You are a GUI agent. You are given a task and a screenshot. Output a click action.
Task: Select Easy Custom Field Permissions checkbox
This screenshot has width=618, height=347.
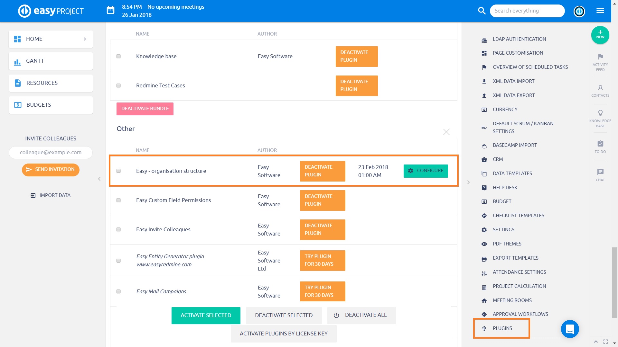[x=118, y=200]
